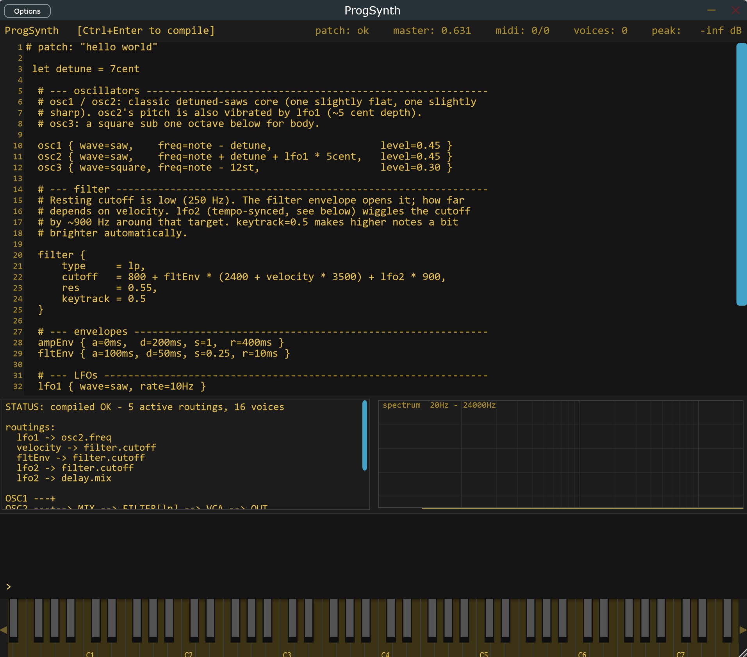The width and height of the screenshot is (747, 657).
Task: Play the C3 key on keyboard
Action: coord(287,649)
